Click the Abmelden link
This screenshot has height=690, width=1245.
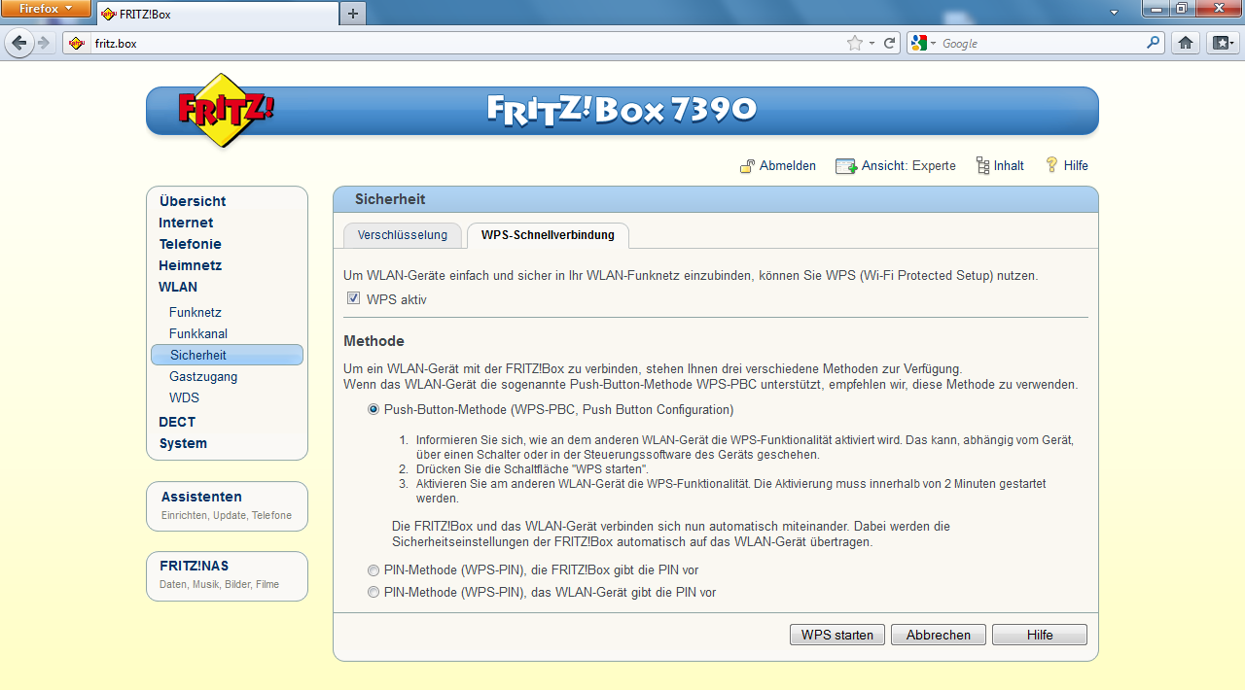click(x=788, y=166)
